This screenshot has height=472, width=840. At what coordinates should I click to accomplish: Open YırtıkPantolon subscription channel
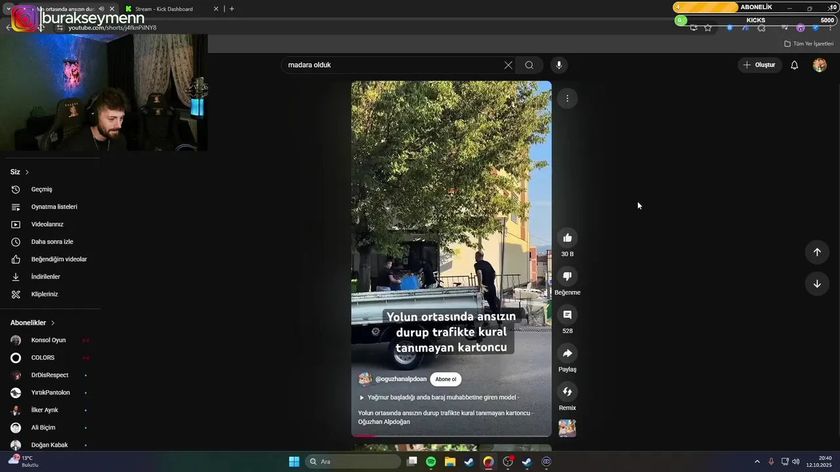pos(50,393)
